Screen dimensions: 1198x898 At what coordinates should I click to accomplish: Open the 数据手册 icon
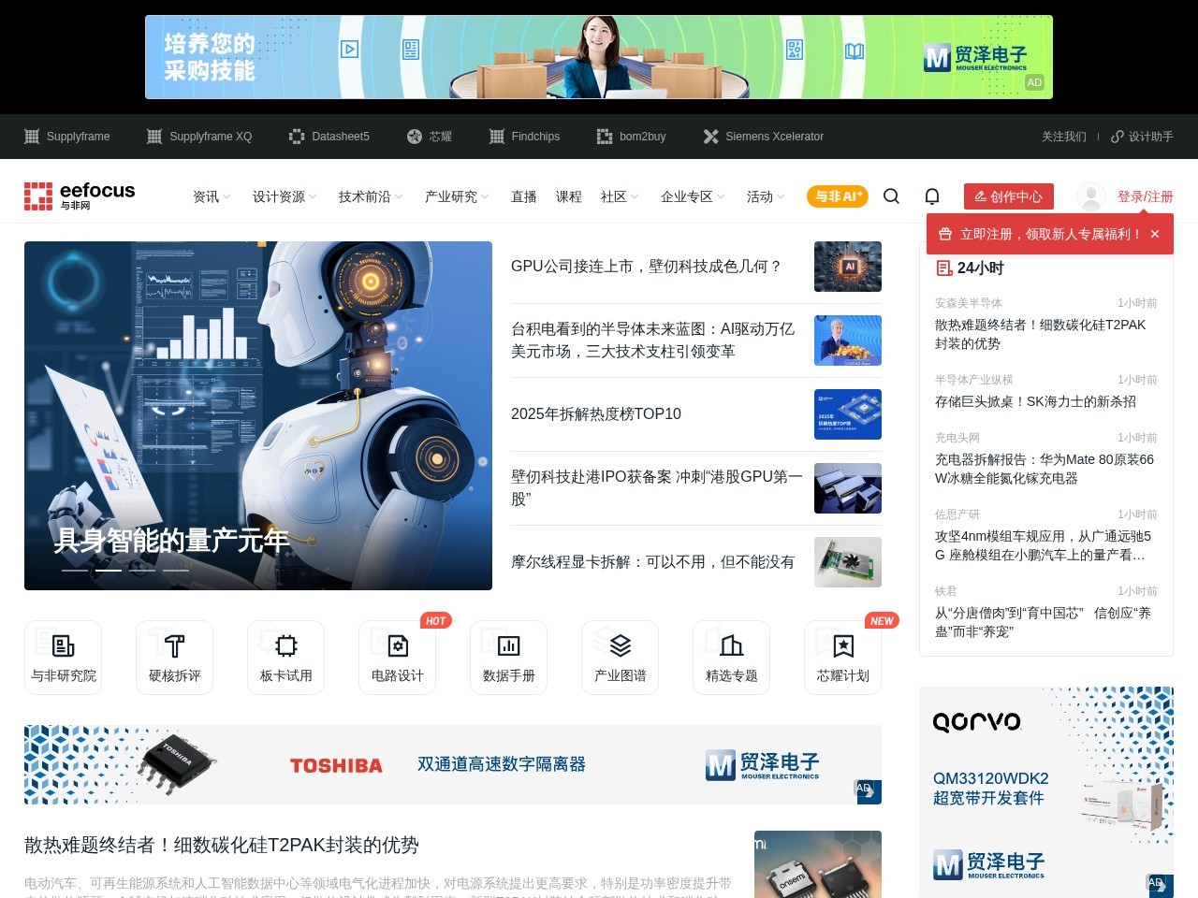click(508, 656)
